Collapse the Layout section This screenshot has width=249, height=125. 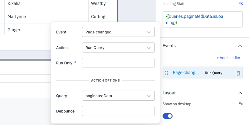point(240,93)
